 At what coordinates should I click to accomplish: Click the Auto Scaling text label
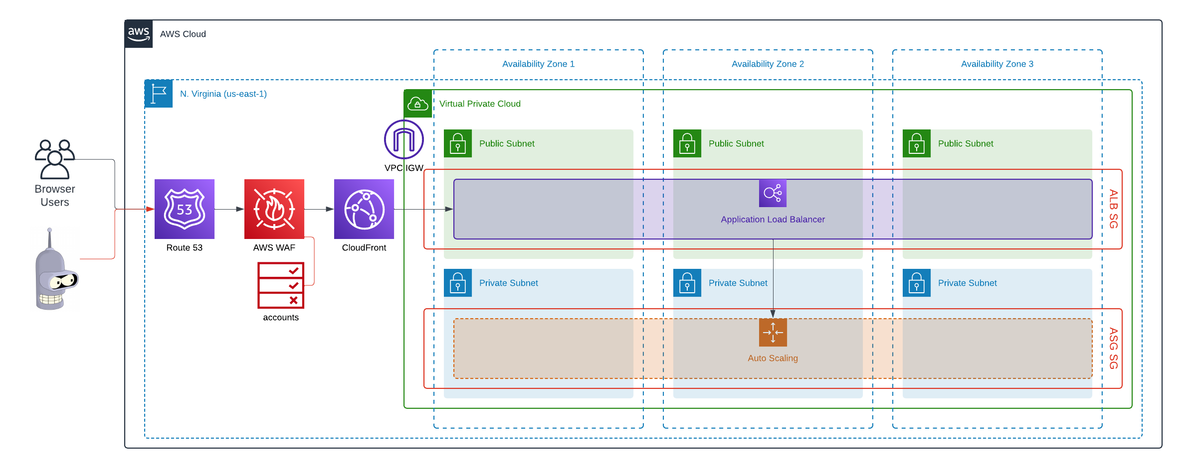pos(773,358)
